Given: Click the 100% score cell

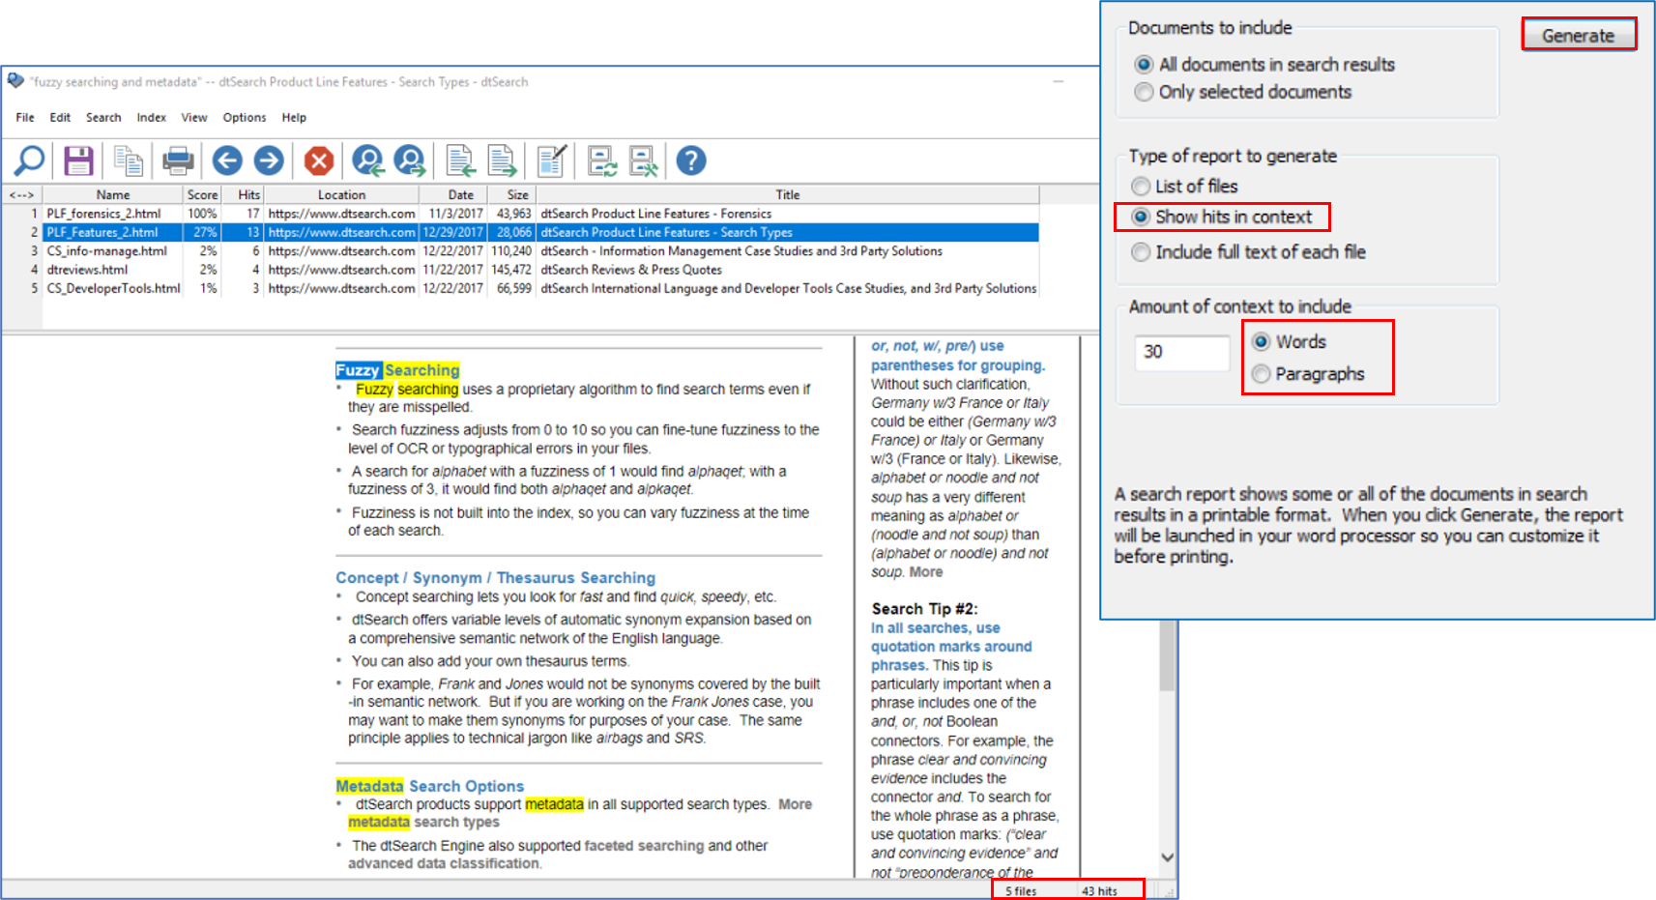Looking at the screenshot, I should point(202,214).
